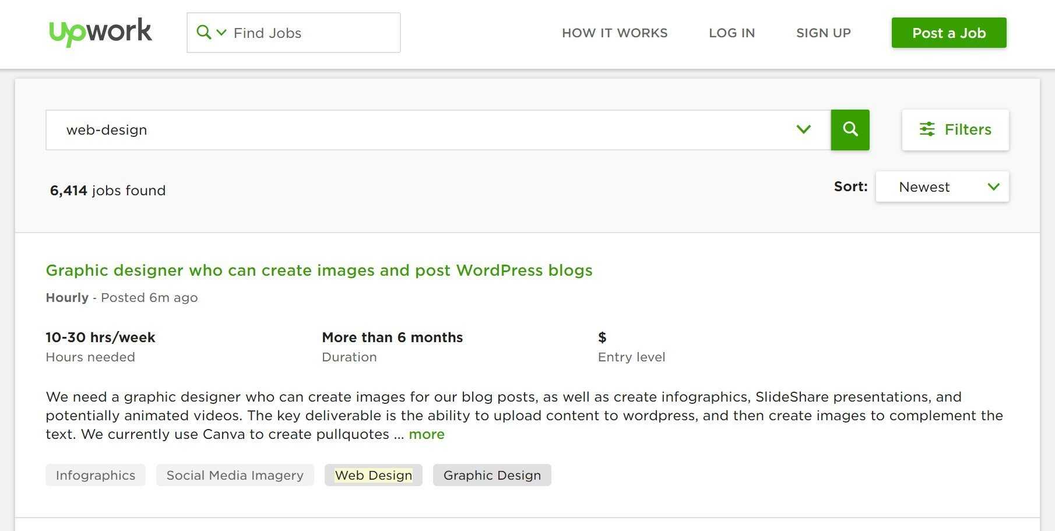Click the highlighted Web Design tag
Image resolution: width=1055 pixels, height=531 pixels.
pyautogui.click(x=373, y=475)
